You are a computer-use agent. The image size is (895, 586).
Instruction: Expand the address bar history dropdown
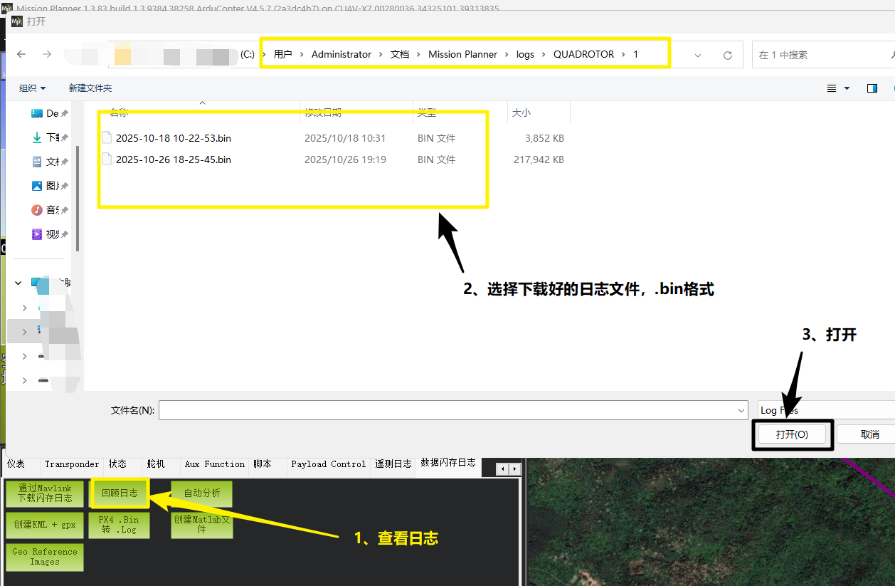pyautogui.click(x=698, y=55)
